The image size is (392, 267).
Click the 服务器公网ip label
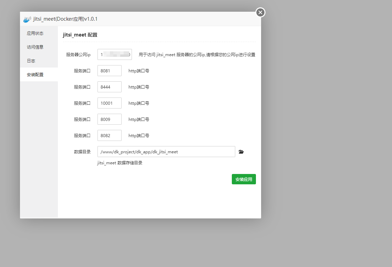click(x=78, y=55)
